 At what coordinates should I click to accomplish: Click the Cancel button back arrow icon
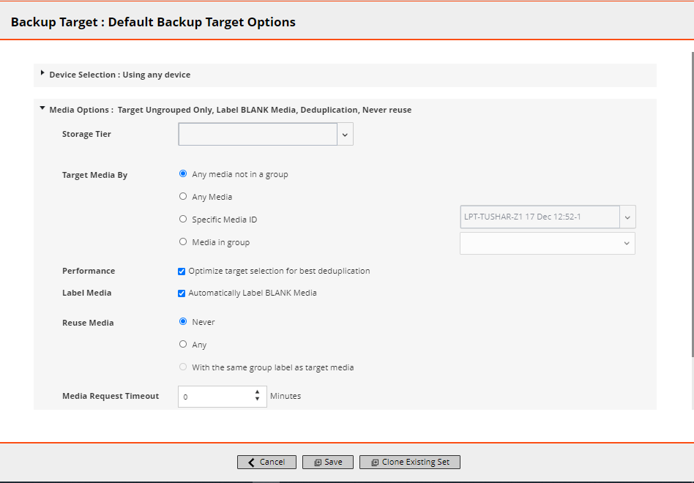252,463
